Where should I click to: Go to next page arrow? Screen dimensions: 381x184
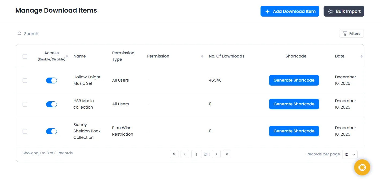[216, 154]
